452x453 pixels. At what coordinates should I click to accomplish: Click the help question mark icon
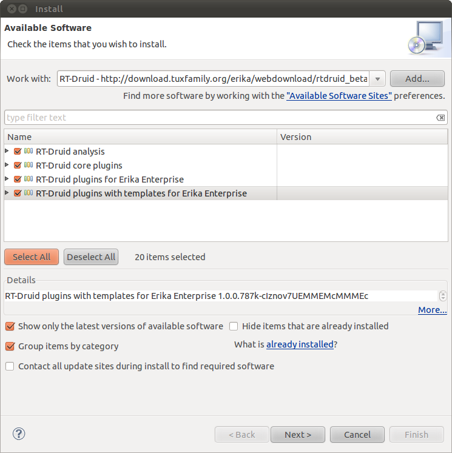coord(19,434)
